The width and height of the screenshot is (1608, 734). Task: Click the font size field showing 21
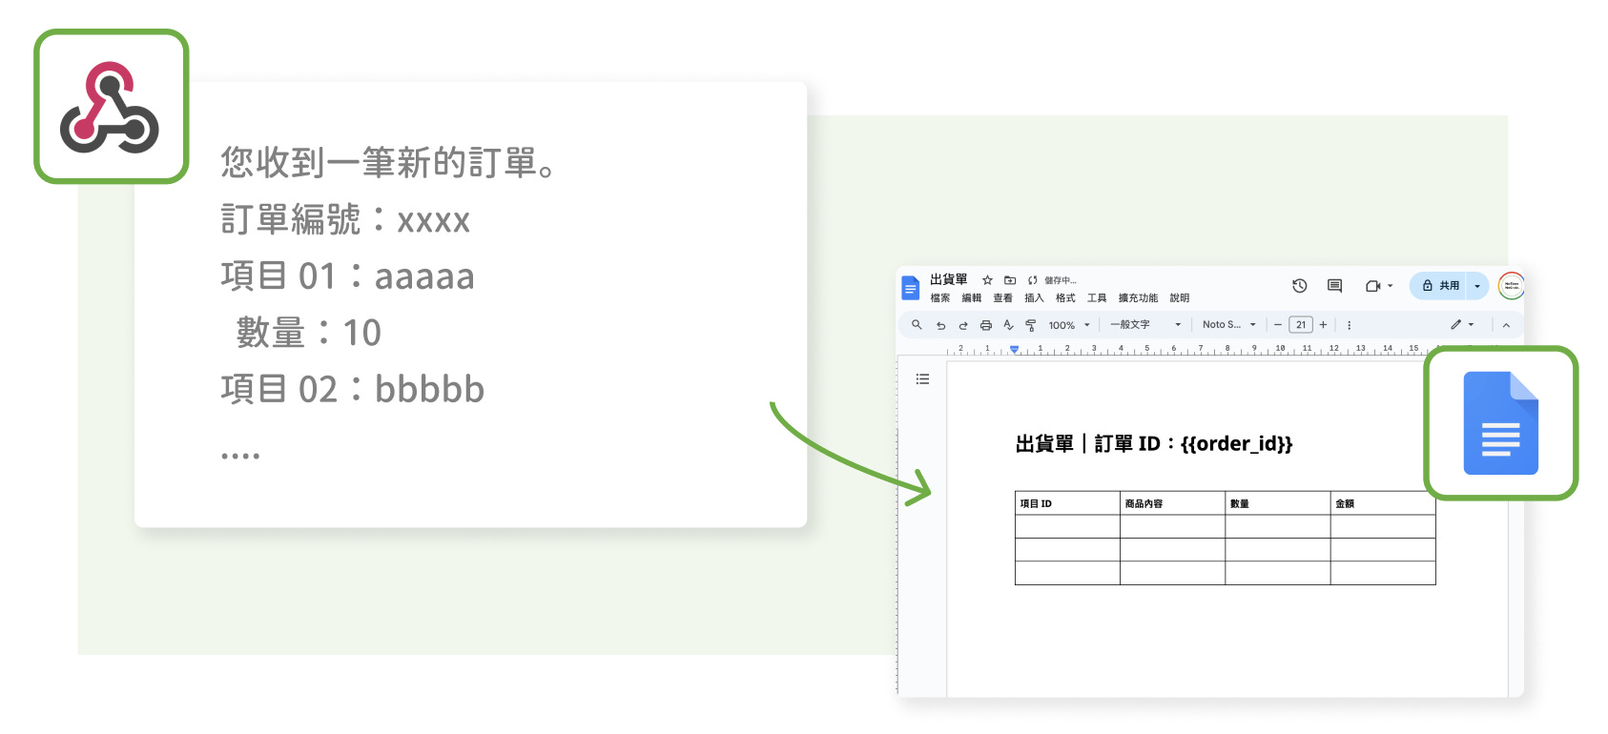click(x=1301, y=325)
